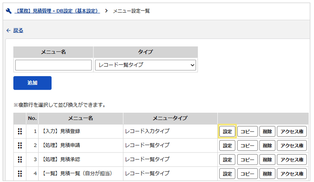Click 設定 for 【処理】見積承認
The height and width of the screenshot is (182, 314).
pos(227,160)
